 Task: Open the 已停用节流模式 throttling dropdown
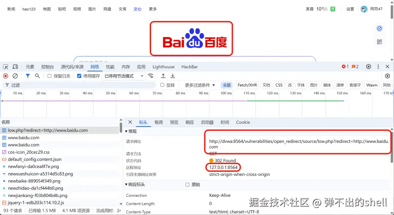click(124, 76)
